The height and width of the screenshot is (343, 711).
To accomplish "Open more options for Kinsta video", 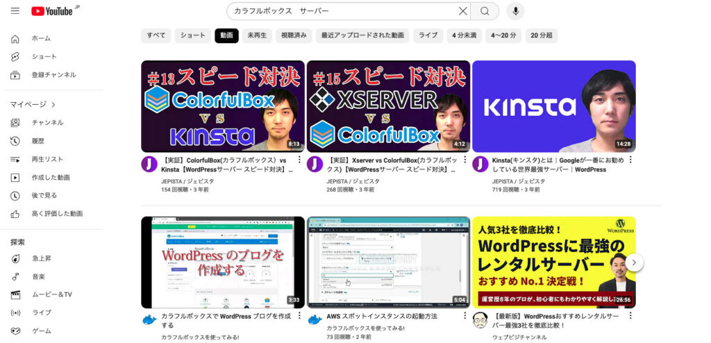I will pos(630,160).
